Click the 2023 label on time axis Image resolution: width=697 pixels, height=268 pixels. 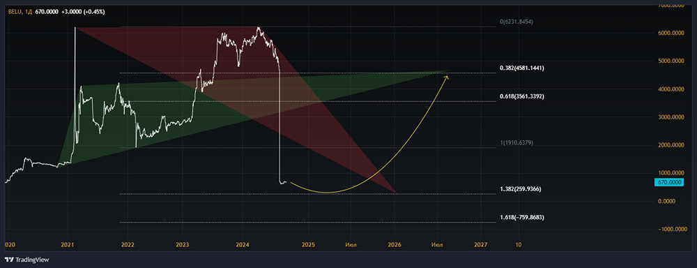182,245
